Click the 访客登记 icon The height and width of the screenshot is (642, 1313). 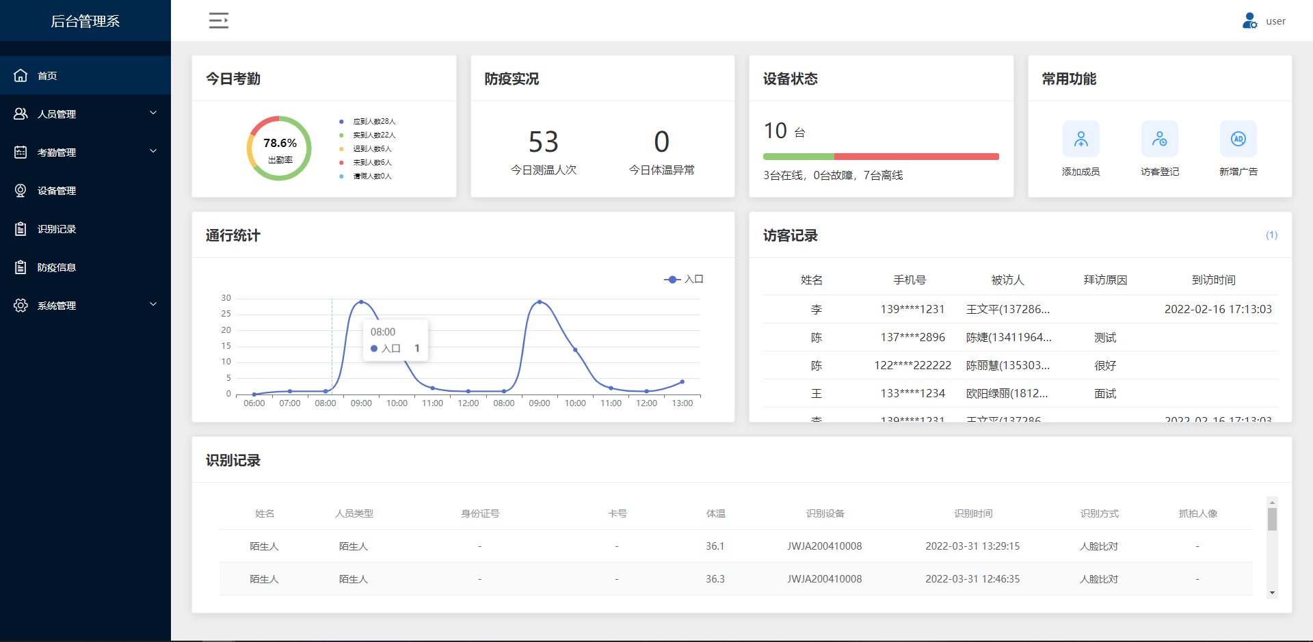coord(1160,139)
